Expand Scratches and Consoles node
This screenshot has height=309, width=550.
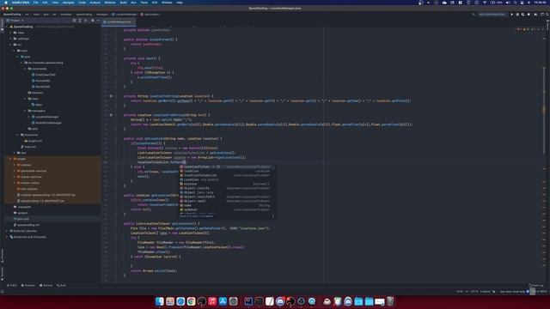8,237
